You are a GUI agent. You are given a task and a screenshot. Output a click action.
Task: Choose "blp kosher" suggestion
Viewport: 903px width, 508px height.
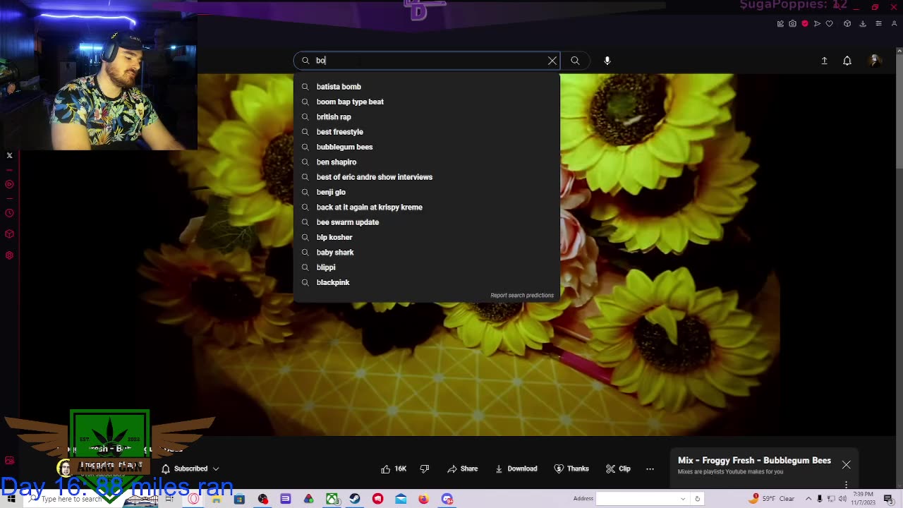click(427, 237)
